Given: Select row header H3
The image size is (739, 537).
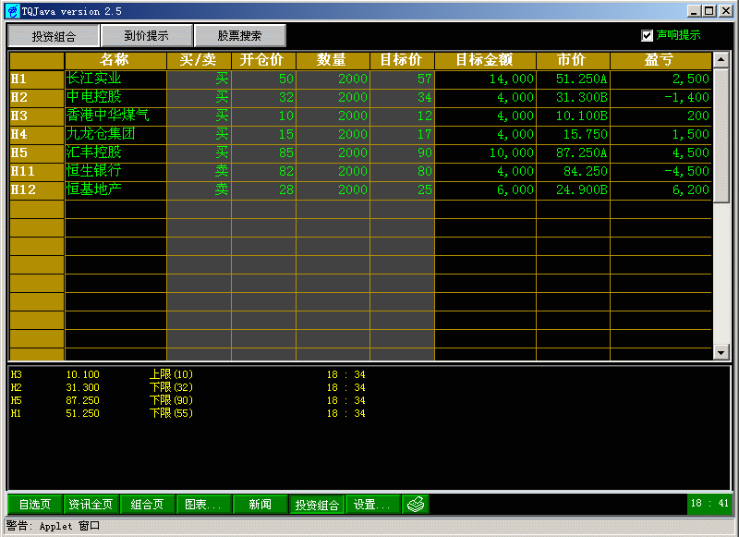Looking at the screenshot, I should pyautogui.click(x=37, y=116).
